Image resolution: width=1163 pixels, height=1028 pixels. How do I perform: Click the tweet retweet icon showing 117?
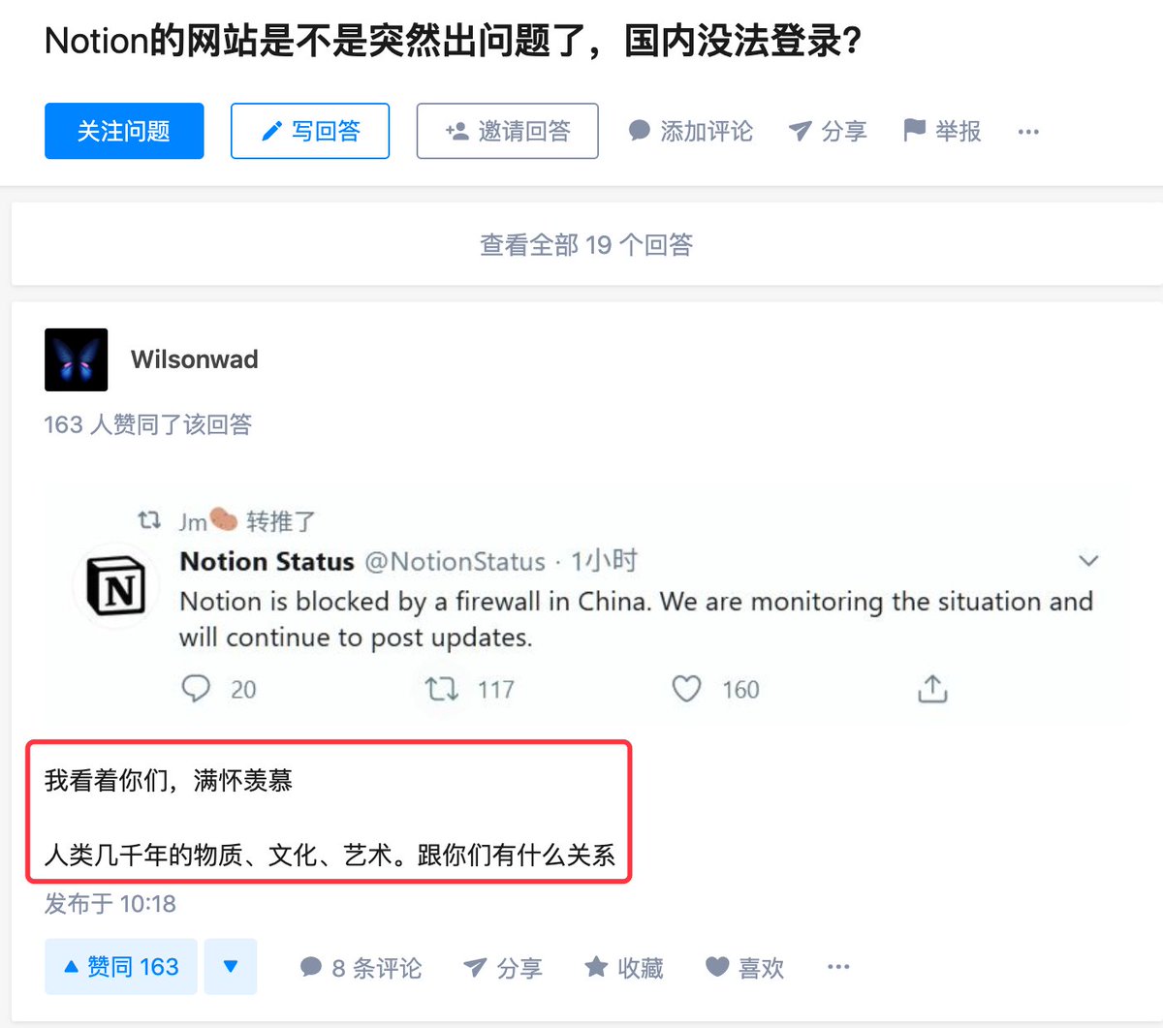click(442, 689)
